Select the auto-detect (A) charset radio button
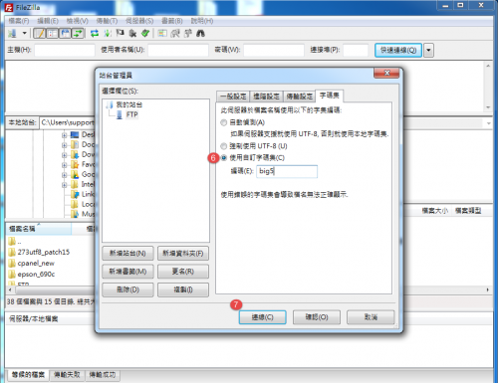Viewport: 498px width, 383px height. (224, 122)
